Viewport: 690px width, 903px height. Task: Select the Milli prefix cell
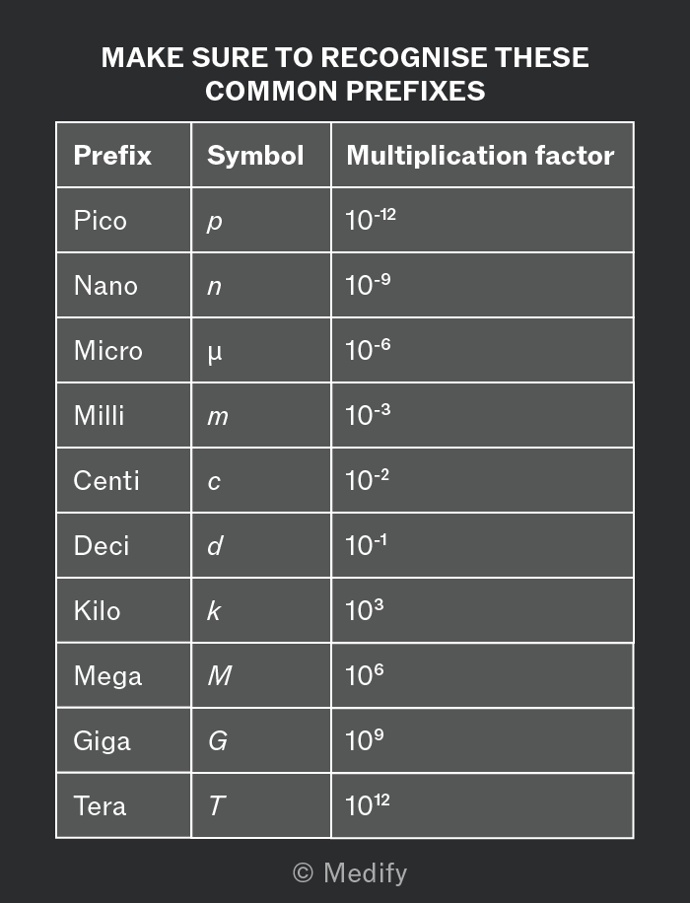click(x=124, y=415)
